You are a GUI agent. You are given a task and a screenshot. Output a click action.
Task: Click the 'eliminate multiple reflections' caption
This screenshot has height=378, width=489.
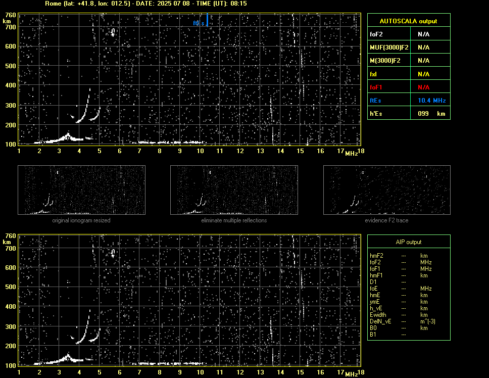pyautogui.click(x=234, y=220)
